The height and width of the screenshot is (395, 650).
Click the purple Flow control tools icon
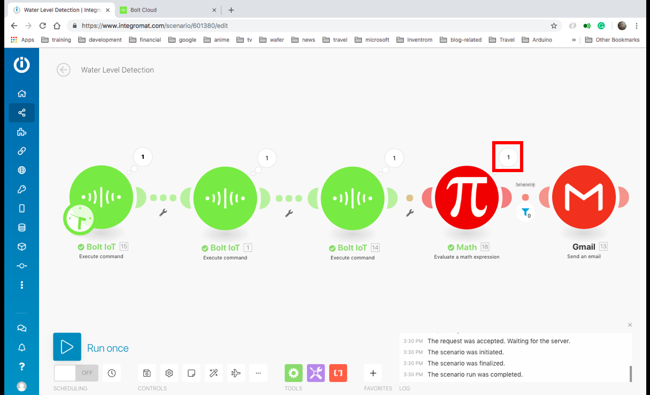pyautogui.click(x=315, y=373)
